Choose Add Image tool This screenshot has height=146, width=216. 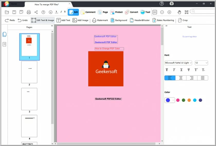coord(80,20)
